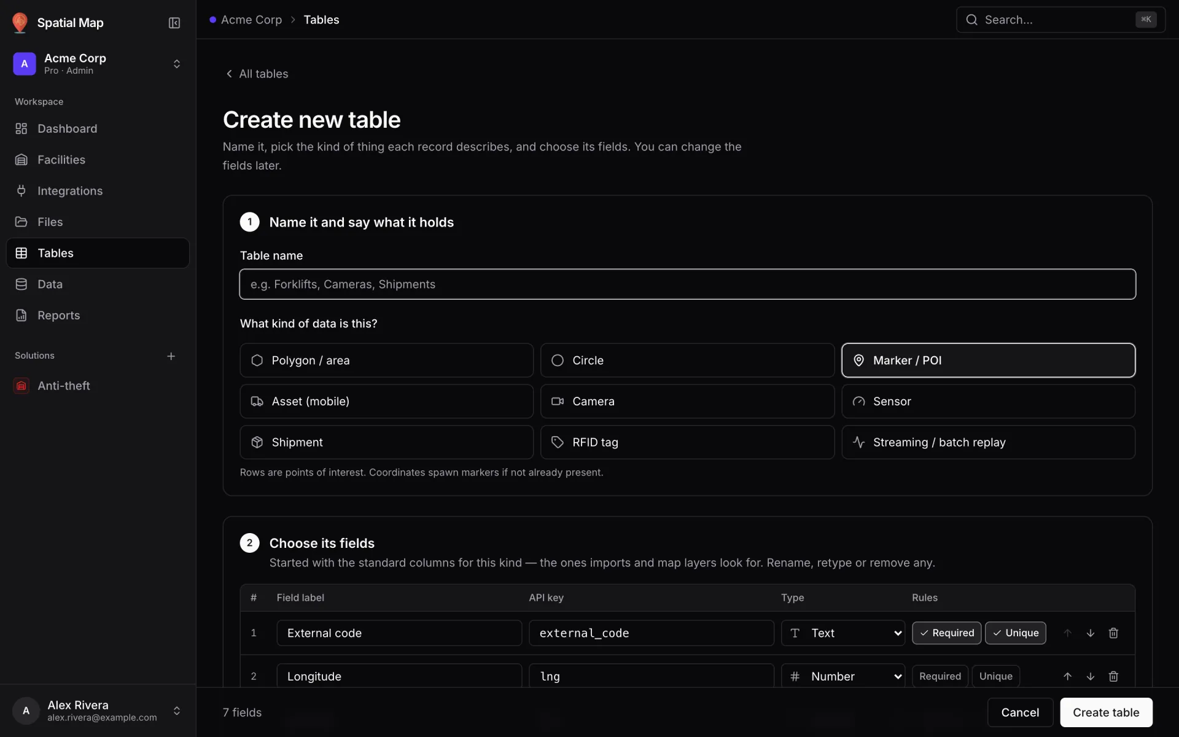Move Longitude field up
The height and width of the screenshot is (737, 1179).
click(1068, 676)
